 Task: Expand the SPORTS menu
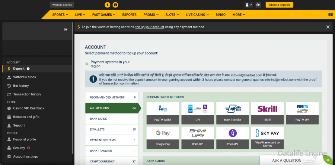60,15
